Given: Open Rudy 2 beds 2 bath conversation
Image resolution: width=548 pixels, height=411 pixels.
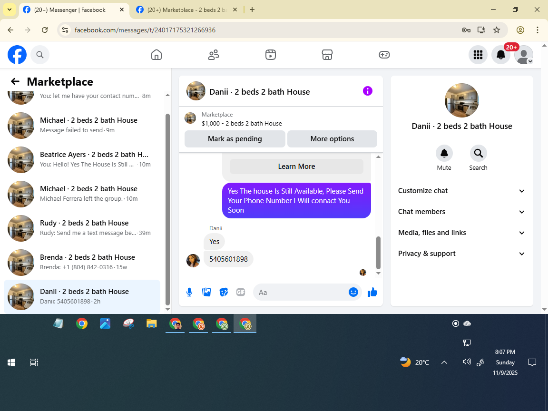Looking at the screenshot, I should click(82, 228).
